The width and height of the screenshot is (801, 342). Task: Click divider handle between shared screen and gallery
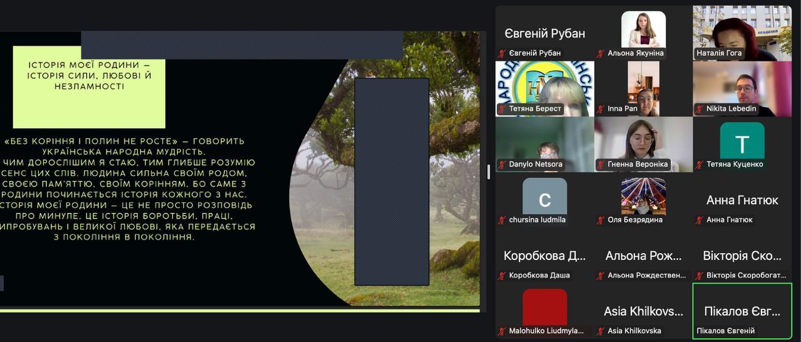click(x=489, y=172)
